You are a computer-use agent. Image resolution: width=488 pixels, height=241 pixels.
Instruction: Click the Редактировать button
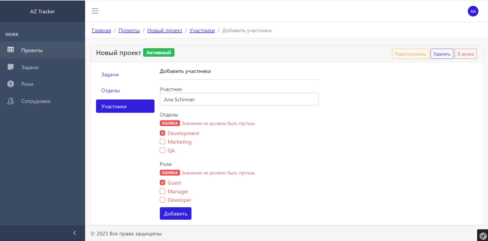(410, 54)
